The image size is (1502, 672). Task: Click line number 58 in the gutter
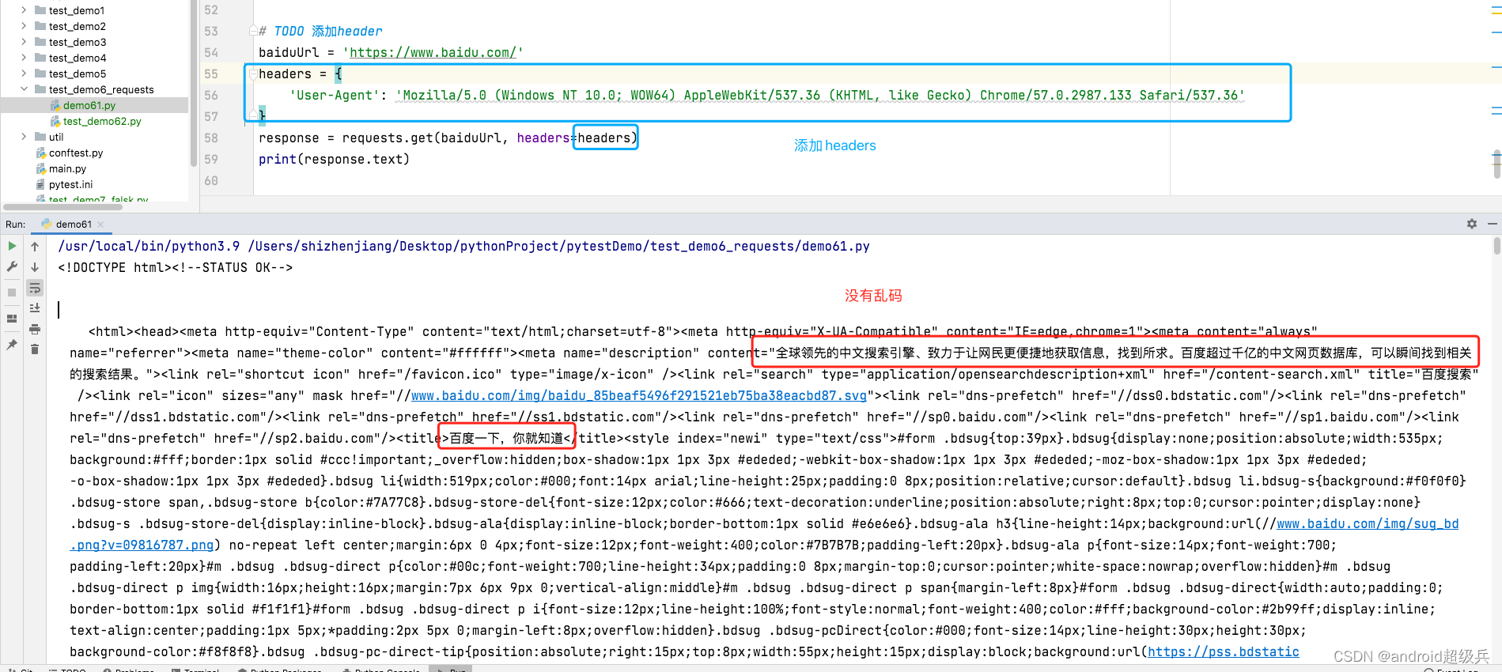[211, 138]
